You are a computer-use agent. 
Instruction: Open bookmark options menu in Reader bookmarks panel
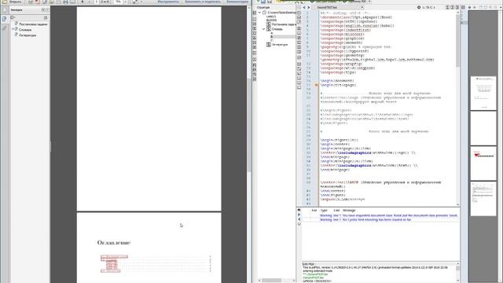click(13, 17)
